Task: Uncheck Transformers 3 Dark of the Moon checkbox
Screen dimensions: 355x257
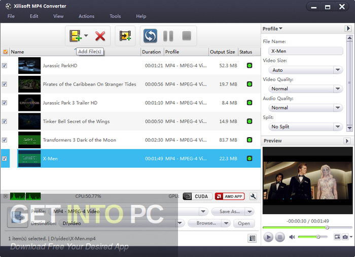Action: [x=4, y=140]
